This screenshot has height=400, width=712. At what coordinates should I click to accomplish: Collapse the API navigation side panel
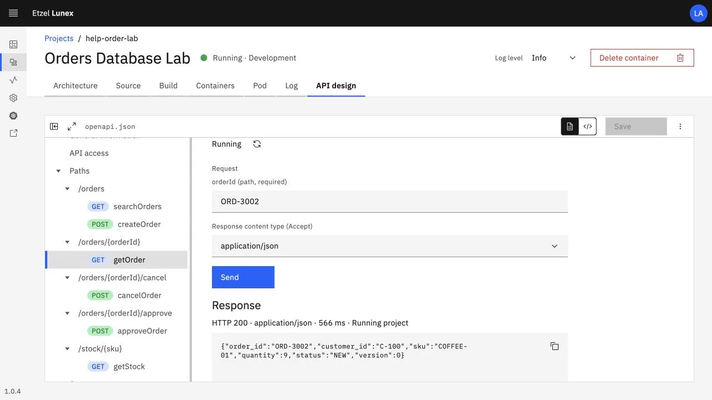tap(54, 127)
